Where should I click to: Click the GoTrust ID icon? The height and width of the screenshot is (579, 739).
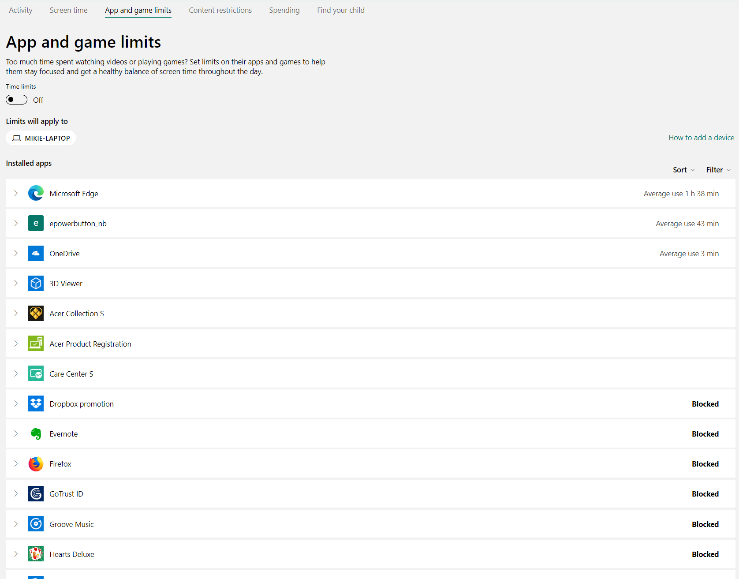(36, 493)
